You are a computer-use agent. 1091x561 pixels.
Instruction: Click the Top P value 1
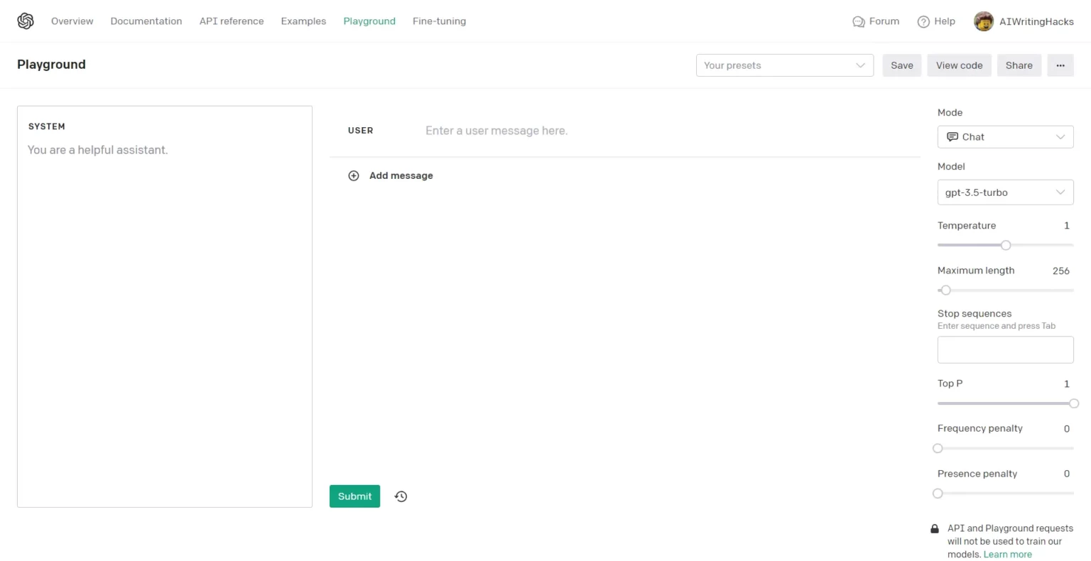pyautogui.click(x=1066, y=384)
